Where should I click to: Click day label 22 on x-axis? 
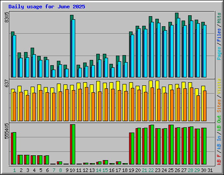click(151, 170)
